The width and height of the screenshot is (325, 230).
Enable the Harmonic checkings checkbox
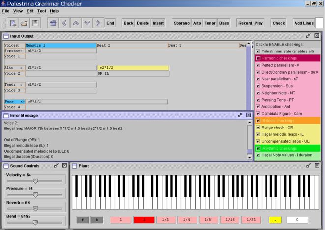258,58
